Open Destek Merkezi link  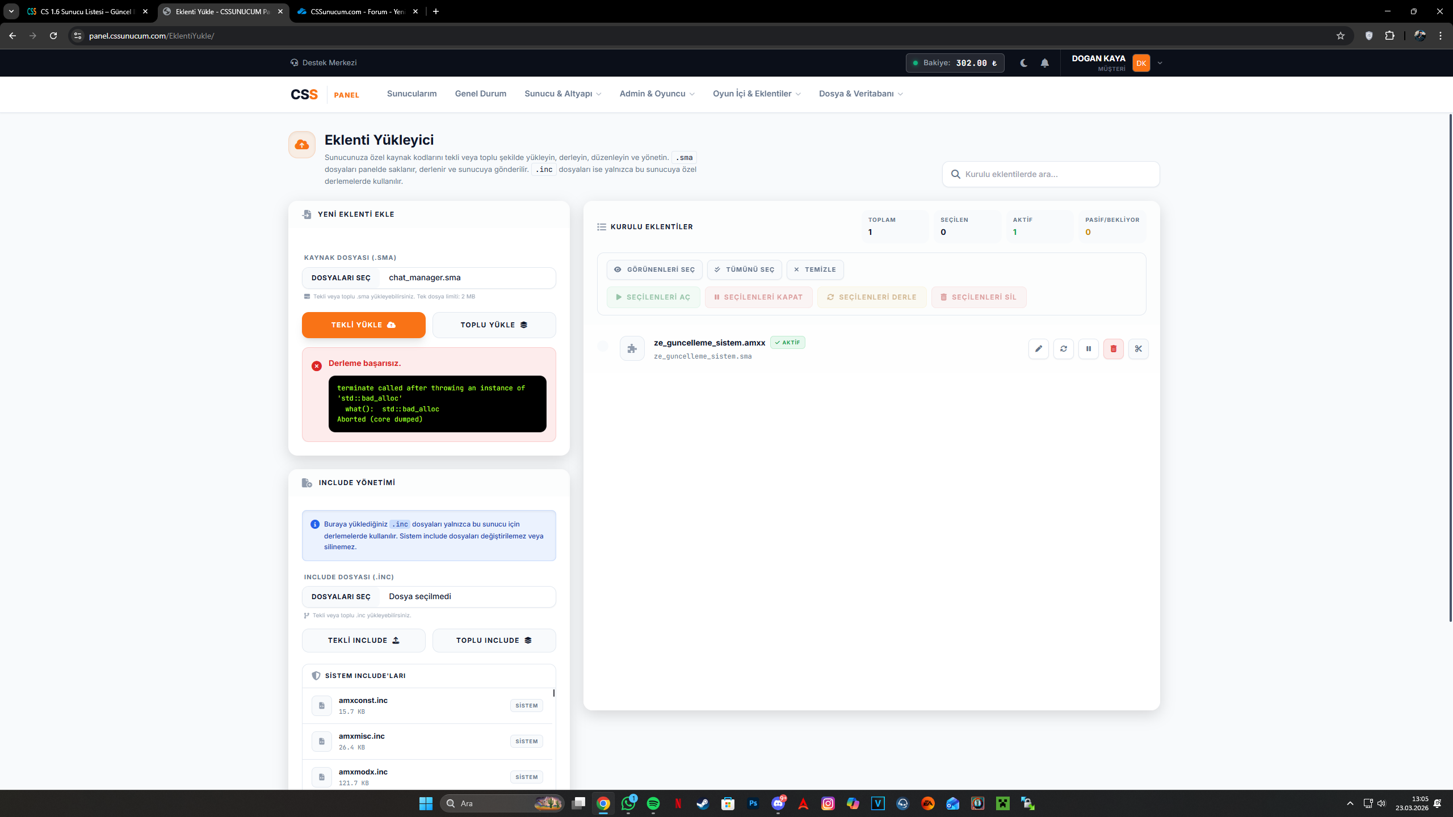coord(324,62)
